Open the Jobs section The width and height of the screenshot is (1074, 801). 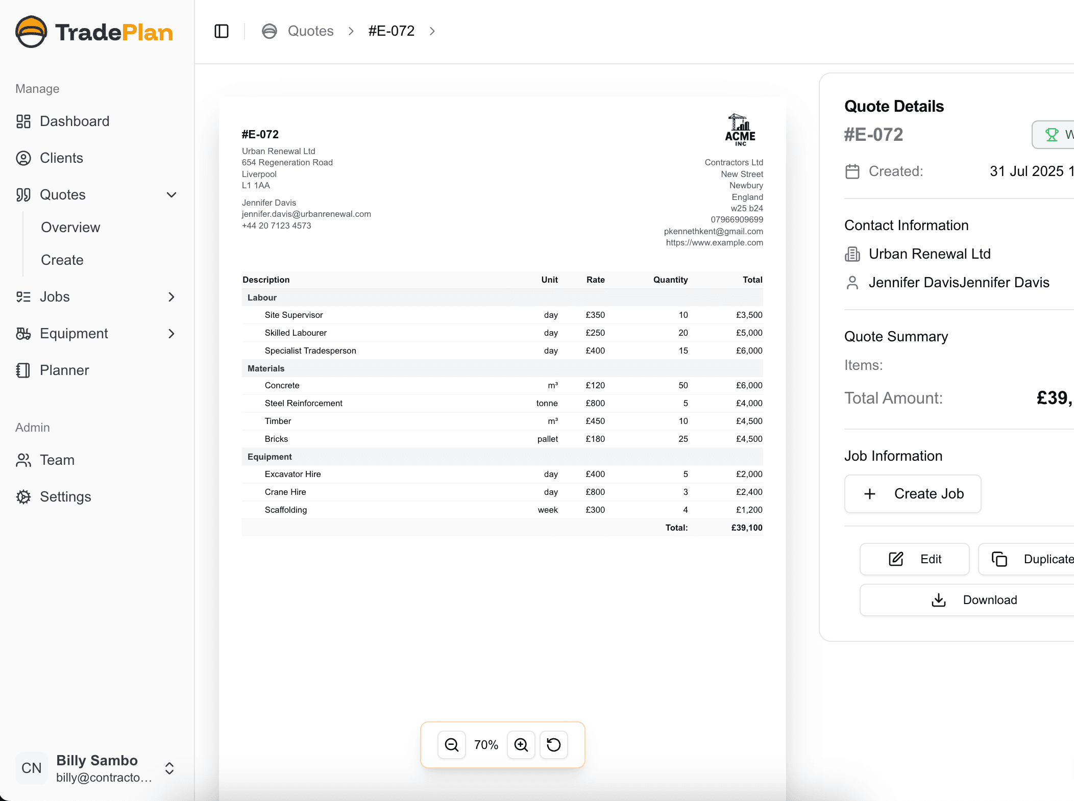(55, 296)
